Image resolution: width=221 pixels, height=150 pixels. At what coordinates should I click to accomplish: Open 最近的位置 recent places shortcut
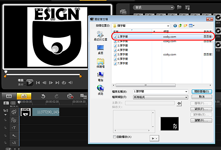[101, 36]
